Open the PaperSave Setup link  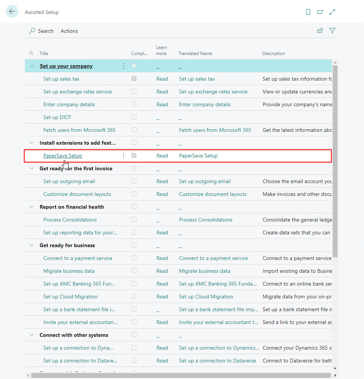(63, 156)
